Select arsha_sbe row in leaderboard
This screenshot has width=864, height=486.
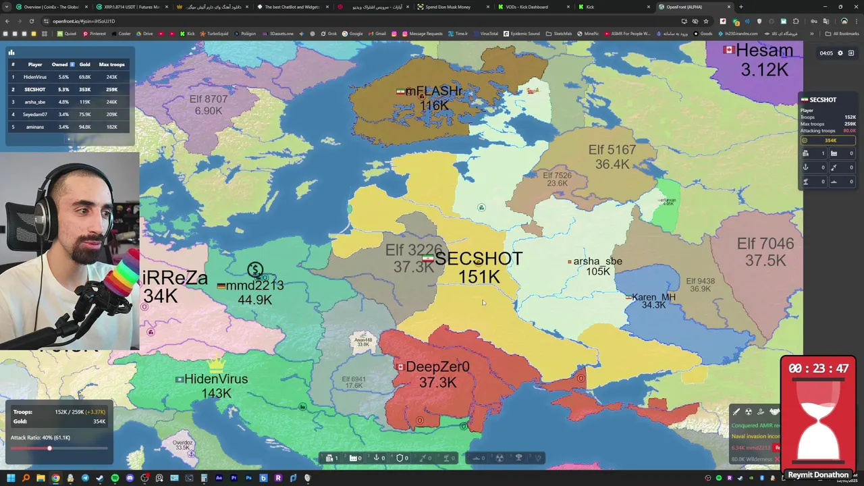pyautogui.click(x=67, y=102)
